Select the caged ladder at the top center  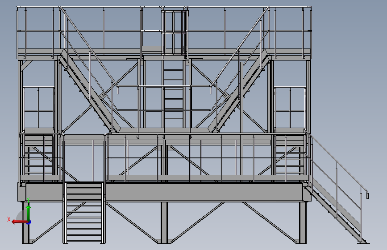click(x=173, y=32)
